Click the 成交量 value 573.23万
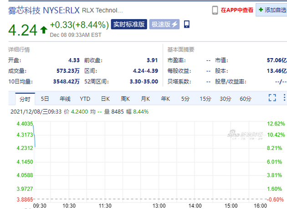The width and height of the screenshot is (287, 209). coord(68,71)
